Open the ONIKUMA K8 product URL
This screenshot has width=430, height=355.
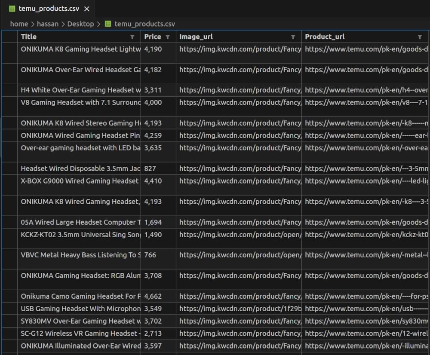pyautogui.click(x=365, y=49)
